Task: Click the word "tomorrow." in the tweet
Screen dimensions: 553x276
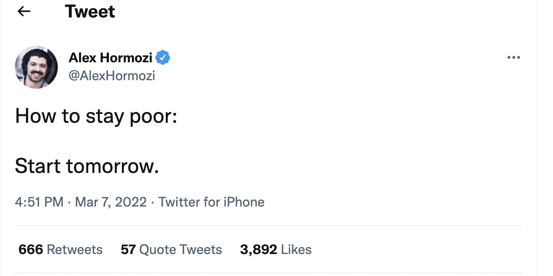Action: (112, 166)
